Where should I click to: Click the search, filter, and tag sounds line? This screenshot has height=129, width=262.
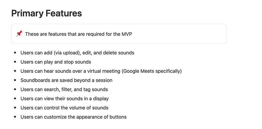[x=64, y=90]
